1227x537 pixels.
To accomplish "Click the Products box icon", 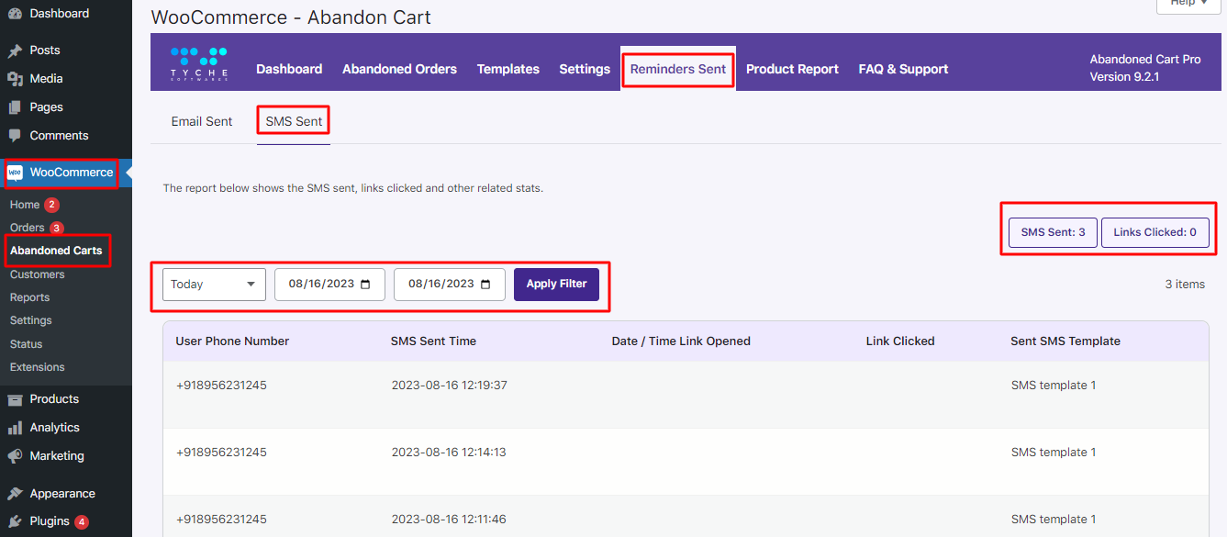I will 15,399.
